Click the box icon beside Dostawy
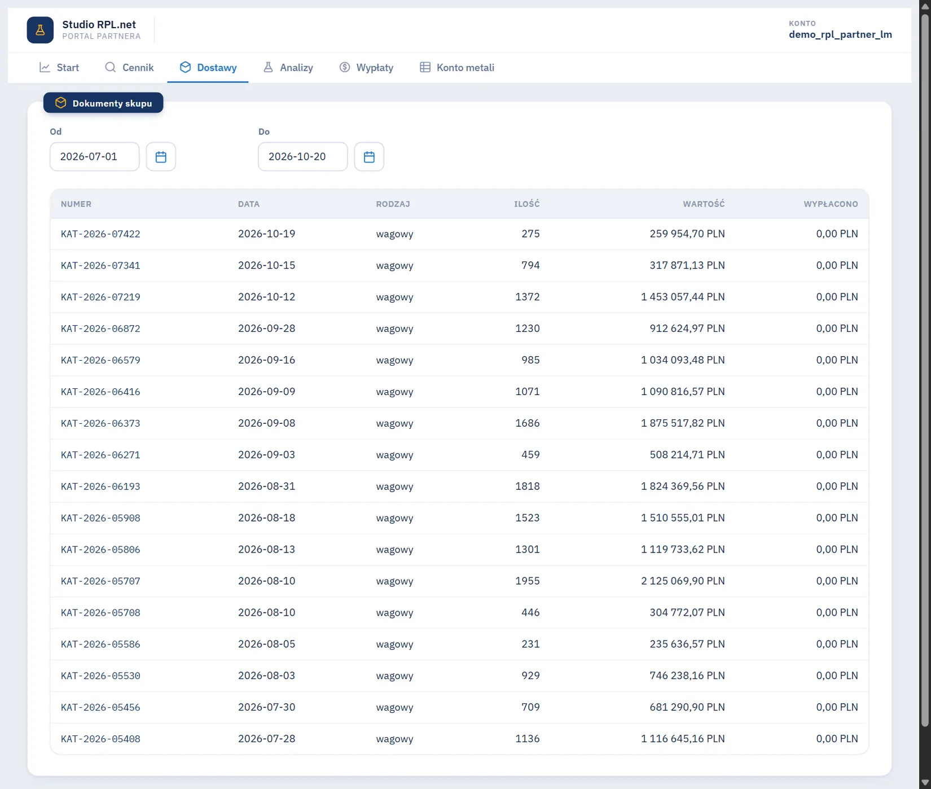The height and width of the screenshot is (789, 931). coord(185,67)
